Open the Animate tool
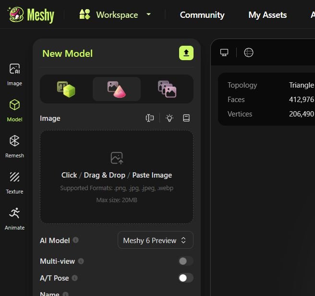315x296 pixels. (x=14, y=219)
